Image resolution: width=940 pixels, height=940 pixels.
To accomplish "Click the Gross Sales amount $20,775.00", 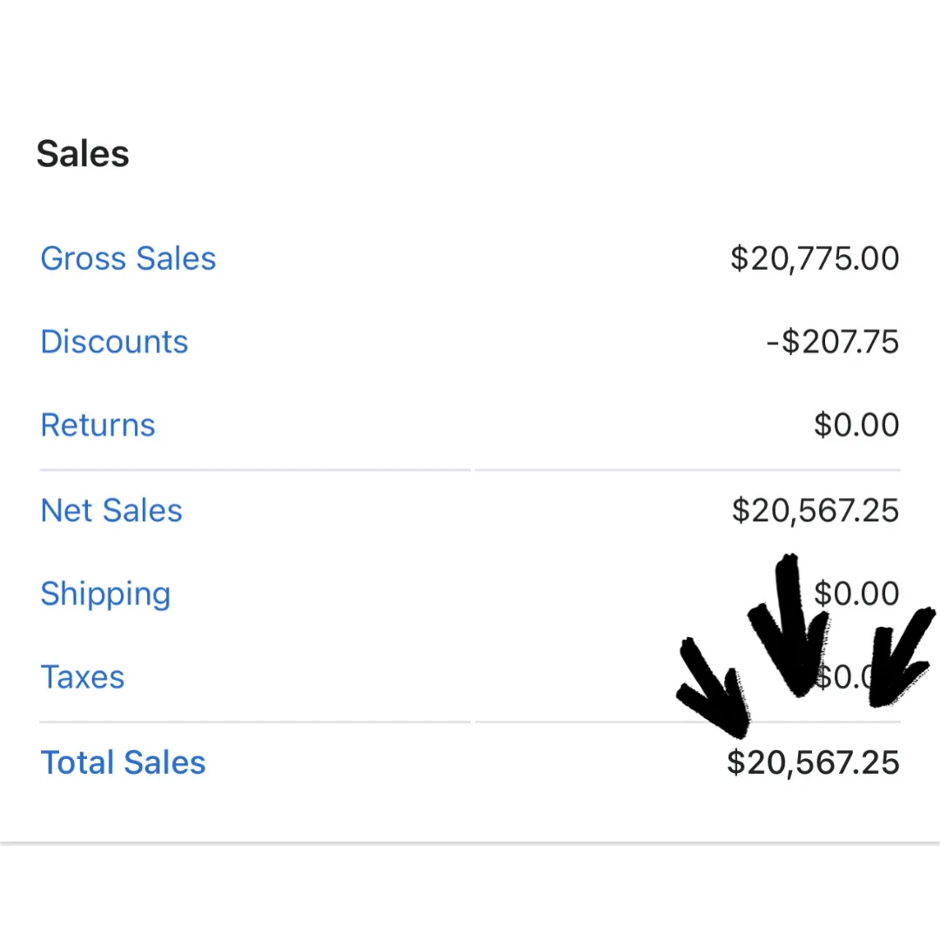I will pyautogui.click(x=815, y=258).
